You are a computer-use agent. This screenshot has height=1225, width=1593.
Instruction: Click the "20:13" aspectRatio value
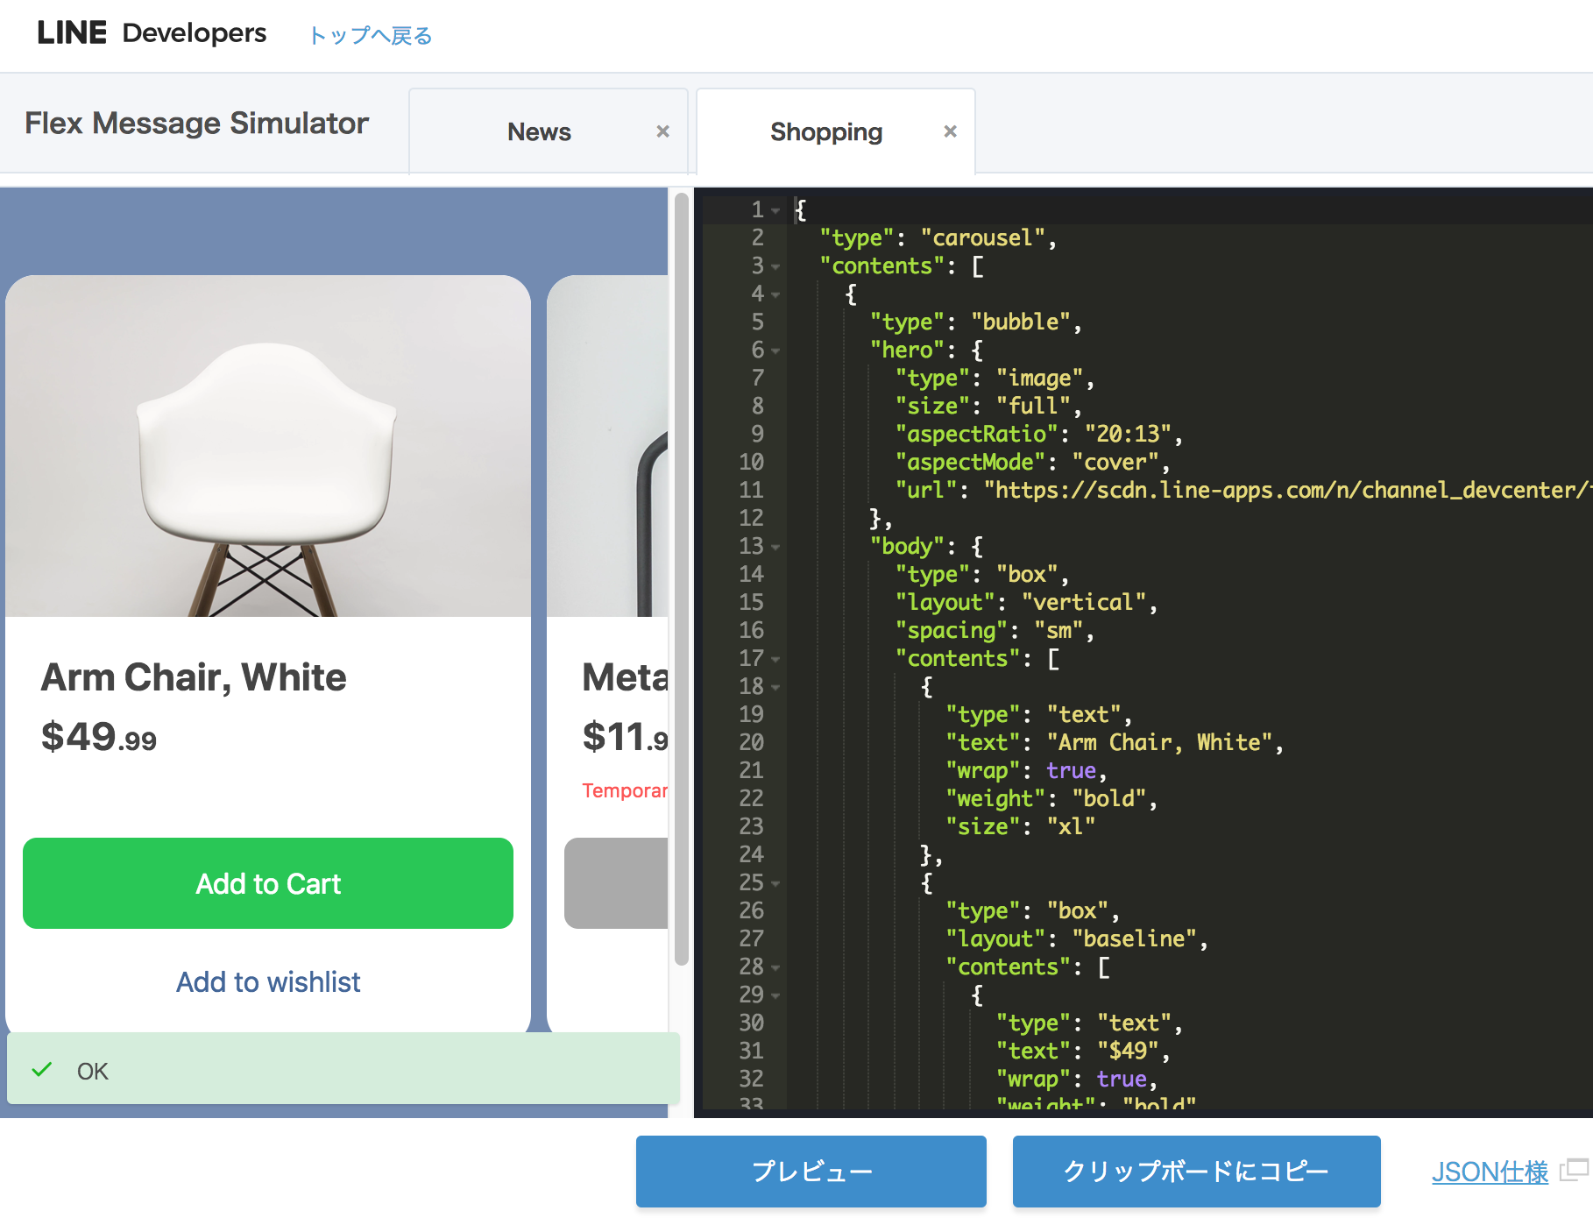(x=1128, y=434)
